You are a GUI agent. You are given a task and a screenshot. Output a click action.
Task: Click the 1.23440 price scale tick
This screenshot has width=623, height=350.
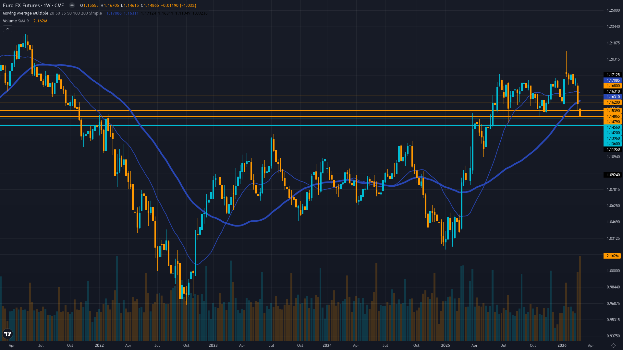point(613,27)
